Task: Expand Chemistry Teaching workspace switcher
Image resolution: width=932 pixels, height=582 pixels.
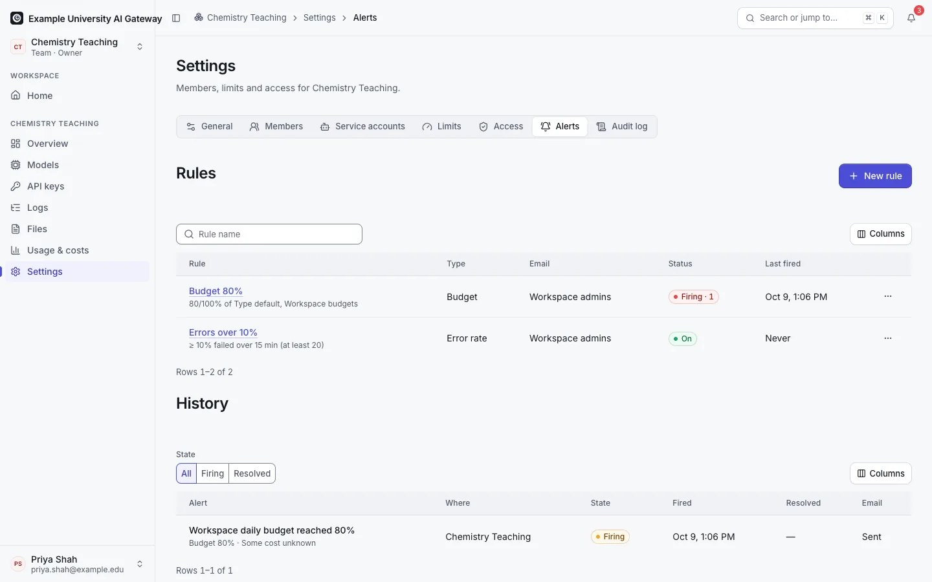Action: click(x=78, y=47)
